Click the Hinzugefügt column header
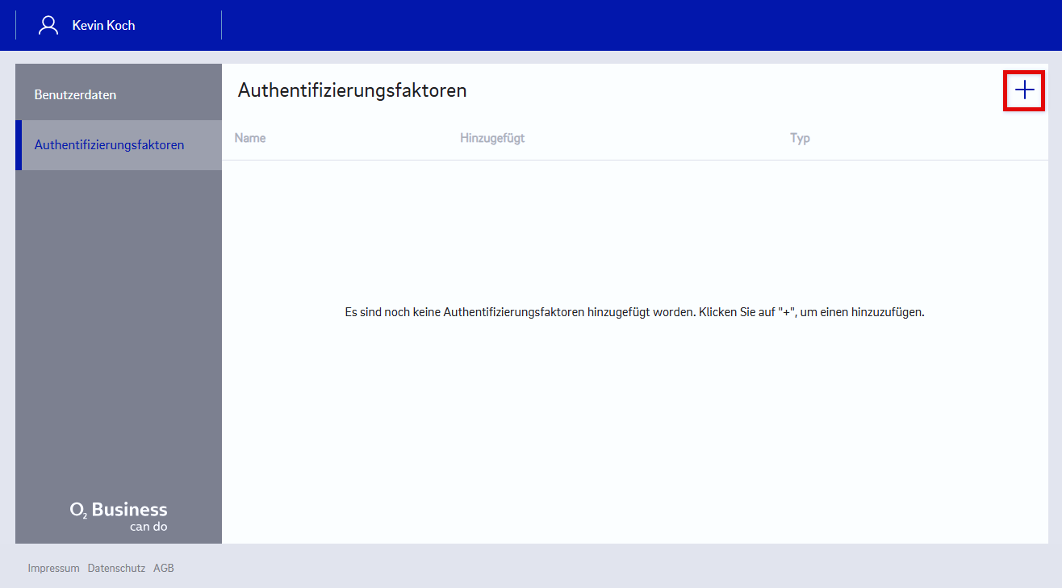This screenshot has width=1062, height=588. coord(492,138)
